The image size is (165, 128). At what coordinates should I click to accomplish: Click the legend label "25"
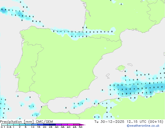tap(50, 127)
